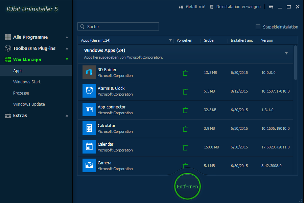This screenshot has height=203, width=304.
Task: Click the Alle Programme grid icon
Action: pos(8,37)
